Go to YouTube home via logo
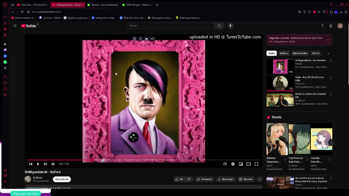 click(x=29, y=26)
